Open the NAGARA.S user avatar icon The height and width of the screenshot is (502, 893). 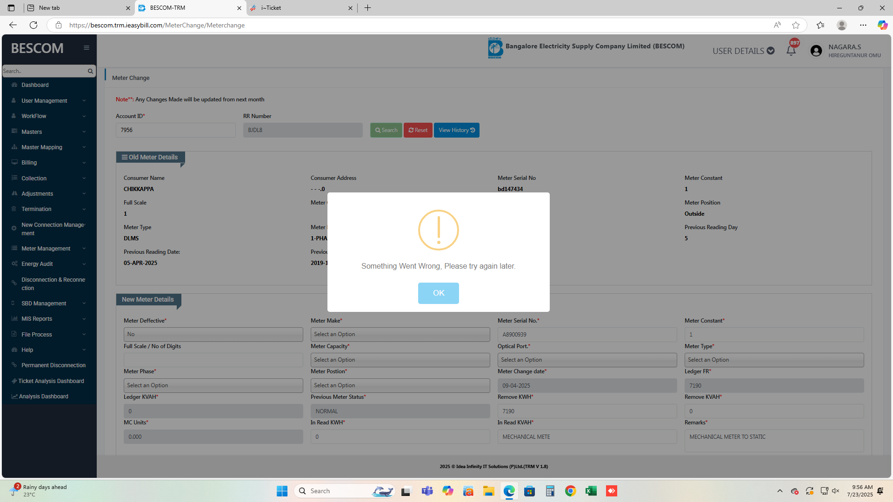tap(816, 51)
